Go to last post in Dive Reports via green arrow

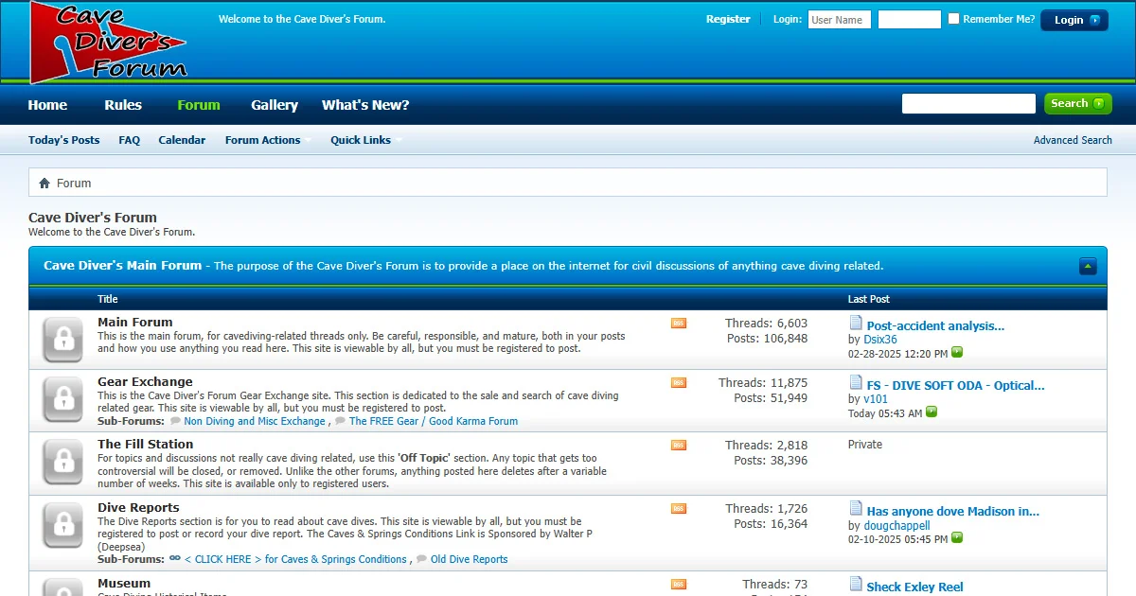957,538
